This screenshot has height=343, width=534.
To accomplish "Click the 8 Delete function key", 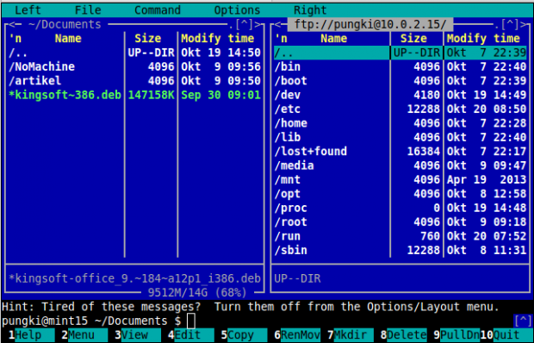I will click(x=404, y=335).
